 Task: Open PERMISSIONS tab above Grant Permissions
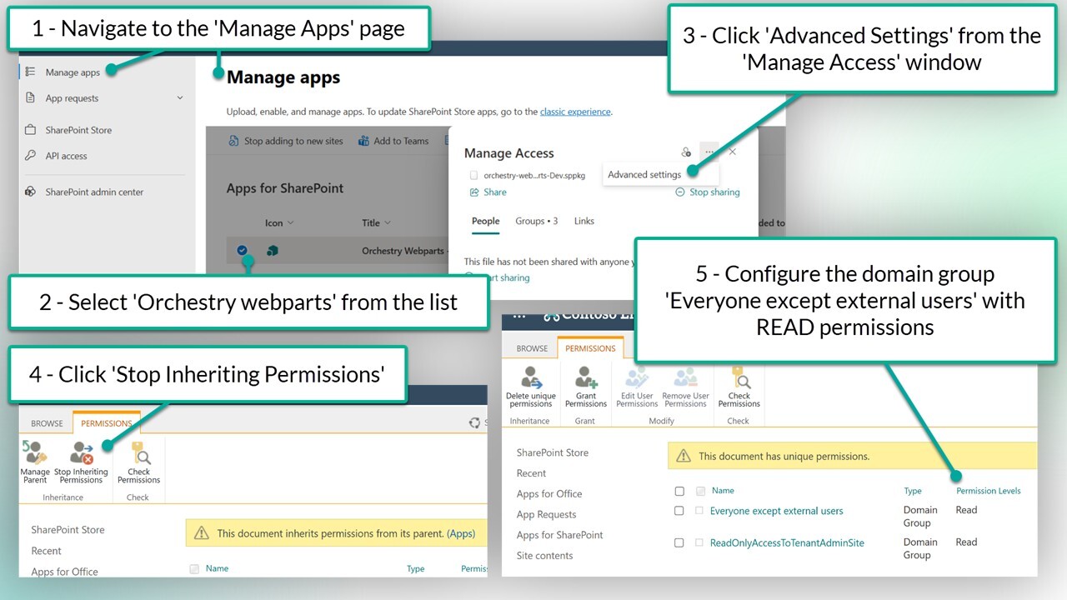point(590,348)
